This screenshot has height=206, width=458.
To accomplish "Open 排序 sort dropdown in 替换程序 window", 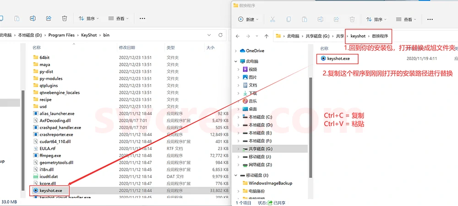I will pyautogui.click(x=376, y=19).
